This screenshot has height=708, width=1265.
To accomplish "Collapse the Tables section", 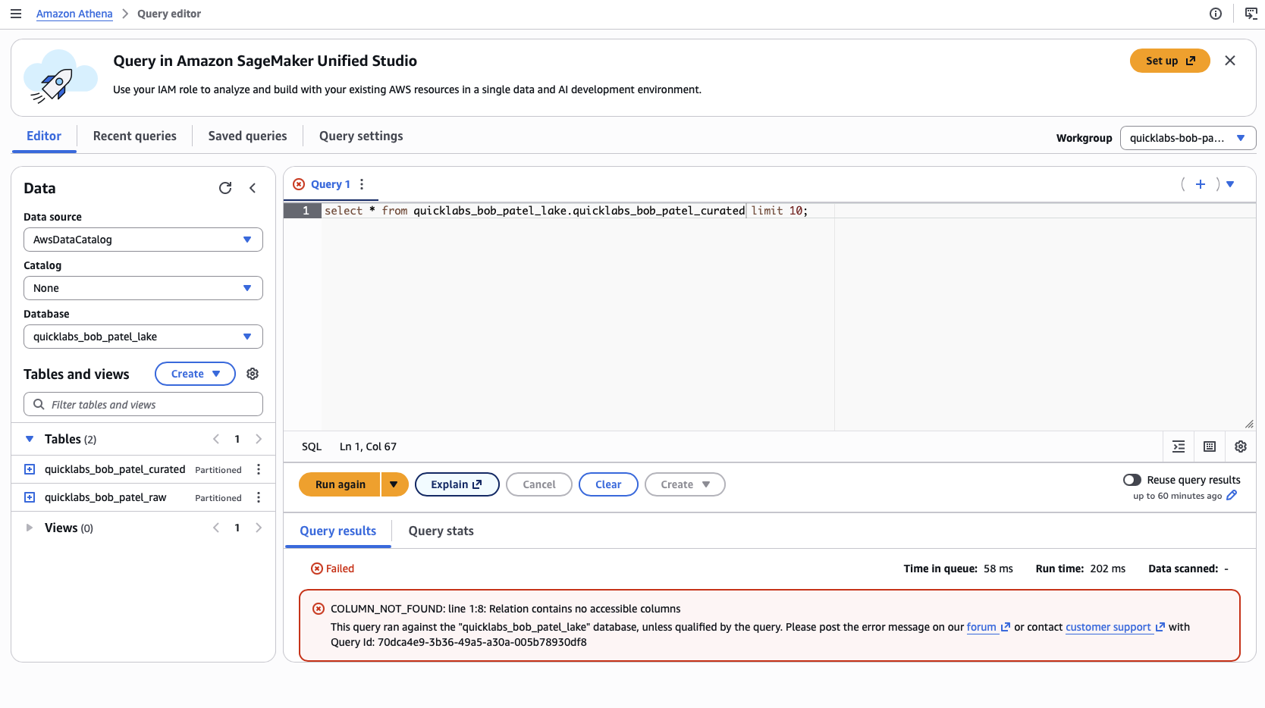I will pos(30,439).
